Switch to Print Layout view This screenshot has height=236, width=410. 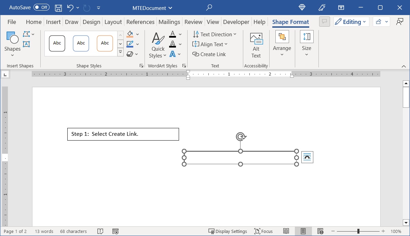tap(303, 232)
